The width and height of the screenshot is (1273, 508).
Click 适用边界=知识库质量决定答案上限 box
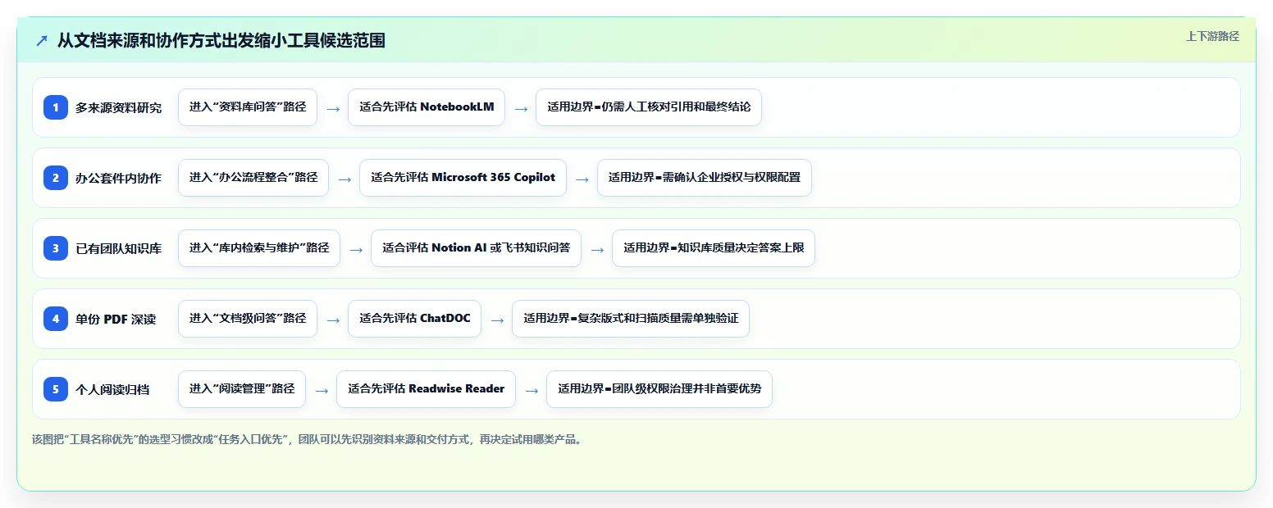tap(714, 248)
